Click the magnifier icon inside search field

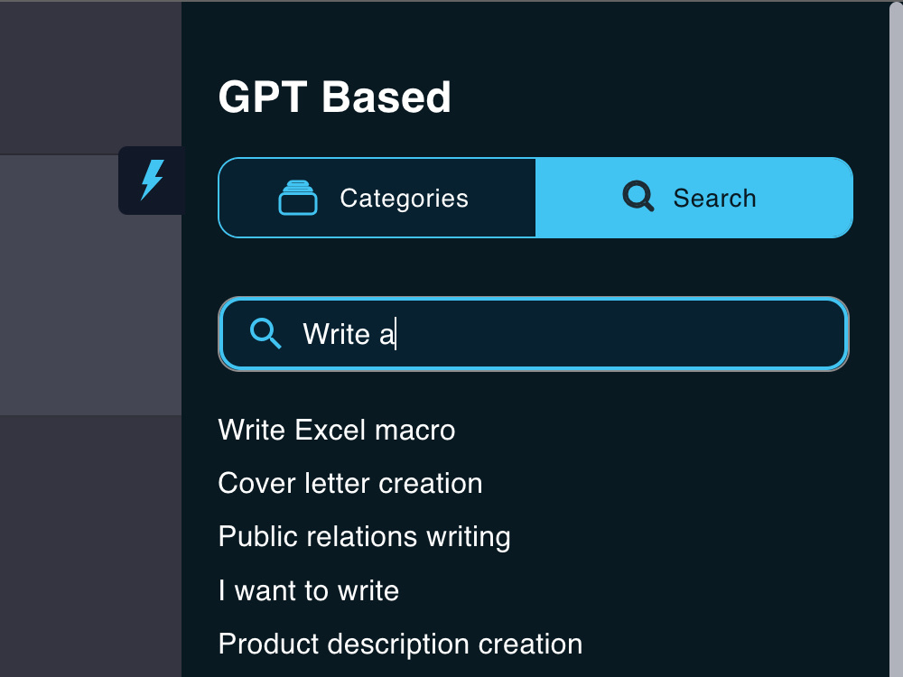point(265,333)
